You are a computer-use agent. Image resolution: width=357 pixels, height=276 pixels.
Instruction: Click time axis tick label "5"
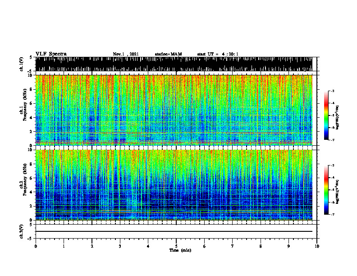point(176,246)
